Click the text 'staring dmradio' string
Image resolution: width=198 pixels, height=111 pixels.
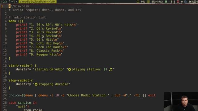point(49,69)
